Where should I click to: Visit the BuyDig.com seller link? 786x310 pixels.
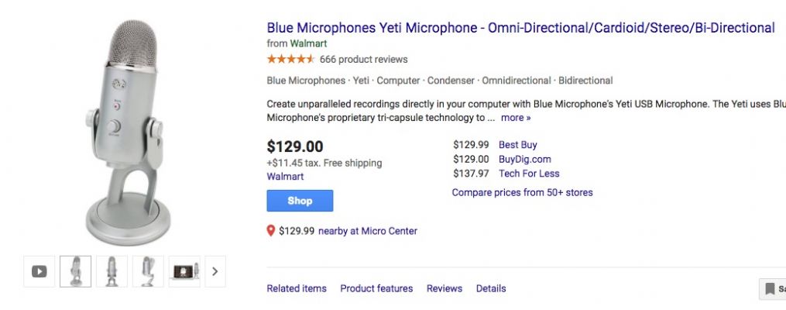tap(524, 159)
